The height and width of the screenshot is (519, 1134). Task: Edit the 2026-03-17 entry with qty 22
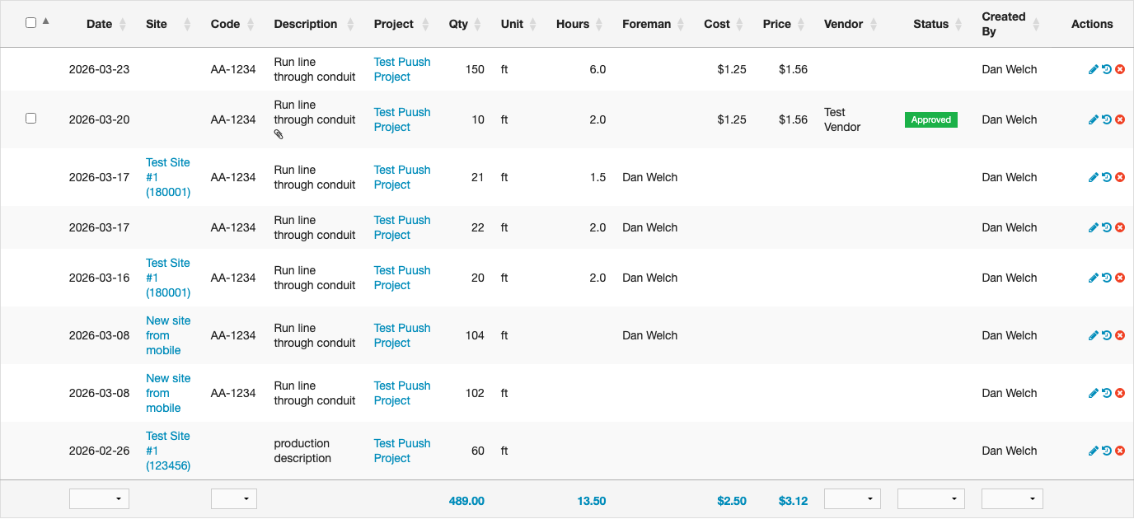(1093, 227)
